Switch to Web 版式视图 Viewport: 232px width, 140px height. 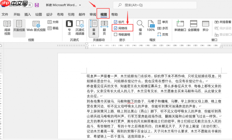pos(36,26)
